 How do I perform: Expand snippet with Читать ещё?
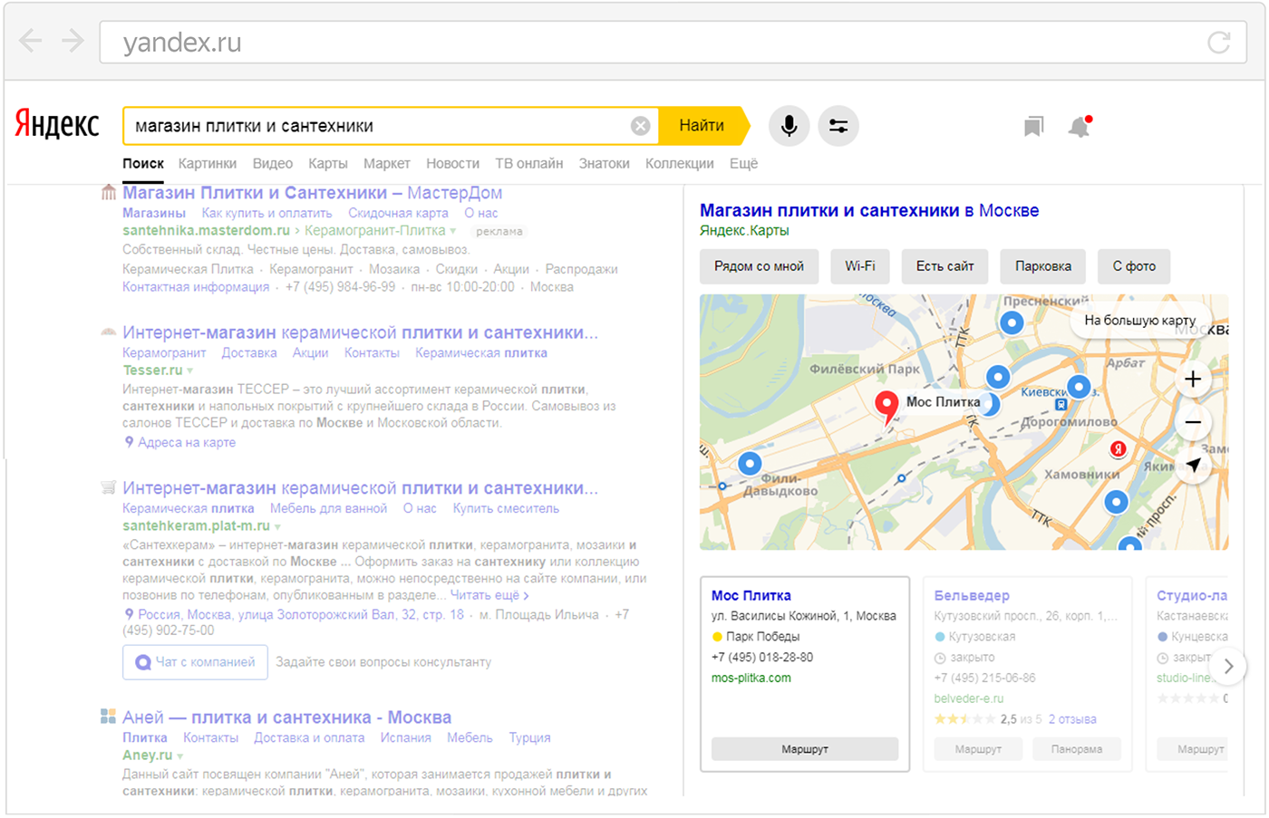[489, 595]
